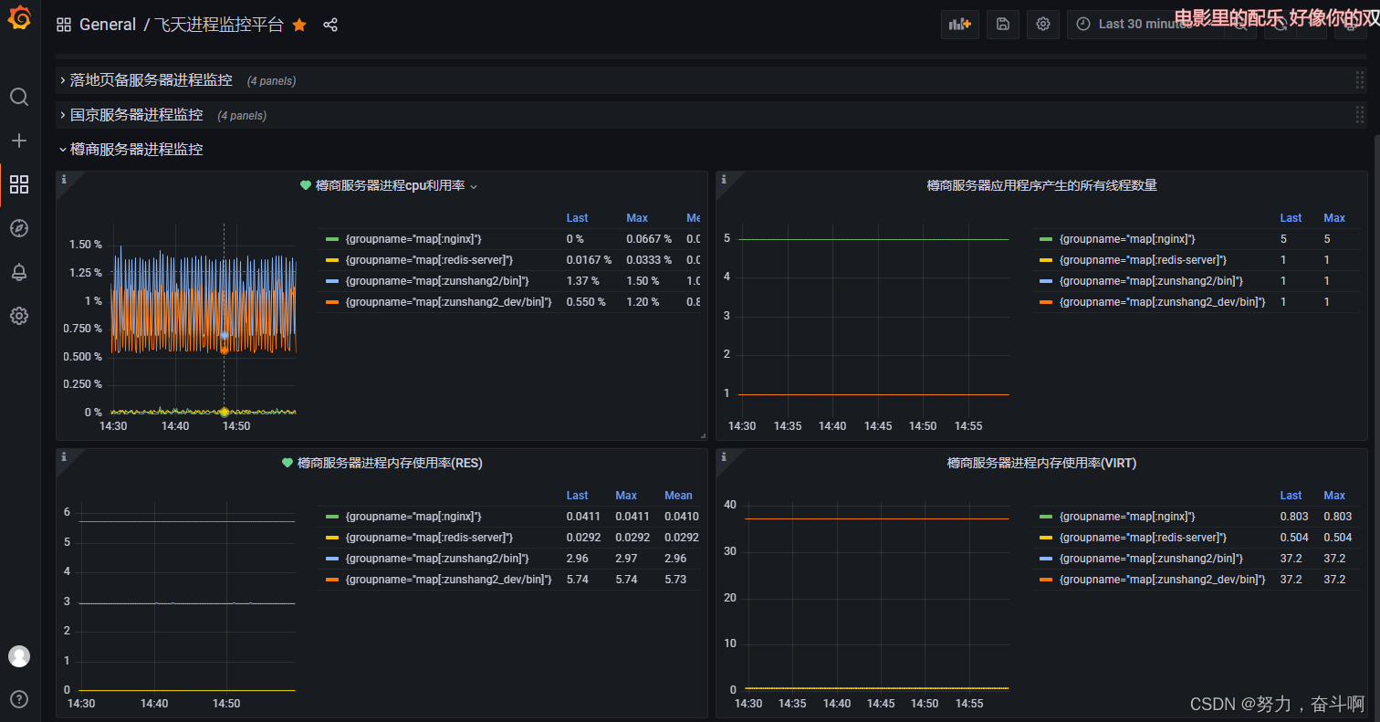Viewport: 1380px width, 722px height.
Task: Unstar the 飞天进程监控平台 dashboard
Action: tap(299, 25)
